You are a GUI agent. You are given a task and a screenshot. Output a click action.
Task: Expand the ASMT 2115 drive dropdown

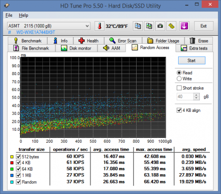pyautogui.click(x=49, y=26)
